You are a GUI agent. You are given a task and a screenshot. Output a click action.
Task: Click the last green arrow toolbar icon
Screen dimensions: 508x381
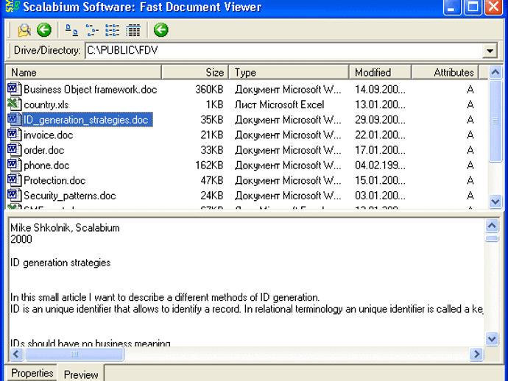(160, 30)
